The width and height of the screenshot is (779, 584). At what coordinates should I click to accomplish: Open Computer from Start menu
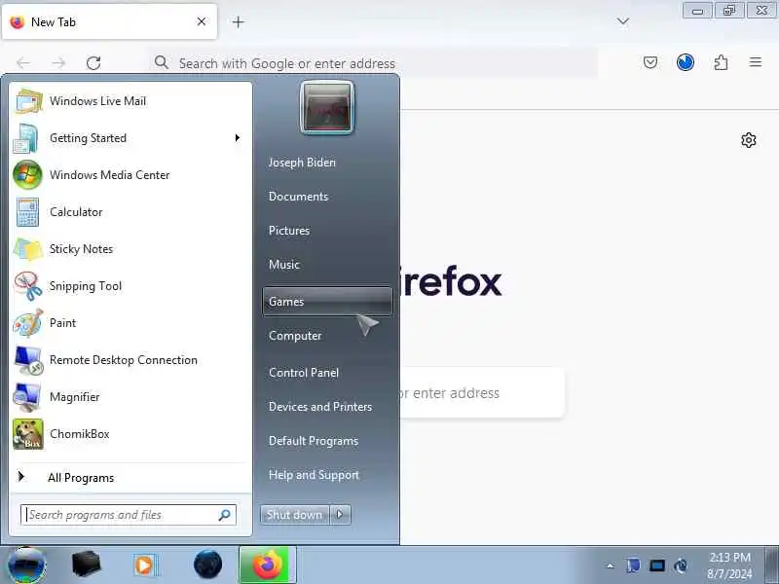click(295, 336)
